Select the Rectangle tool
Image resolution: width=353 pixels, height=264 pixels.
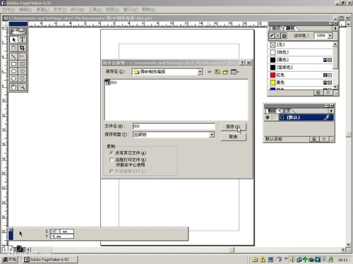click(x=13, y=64)
